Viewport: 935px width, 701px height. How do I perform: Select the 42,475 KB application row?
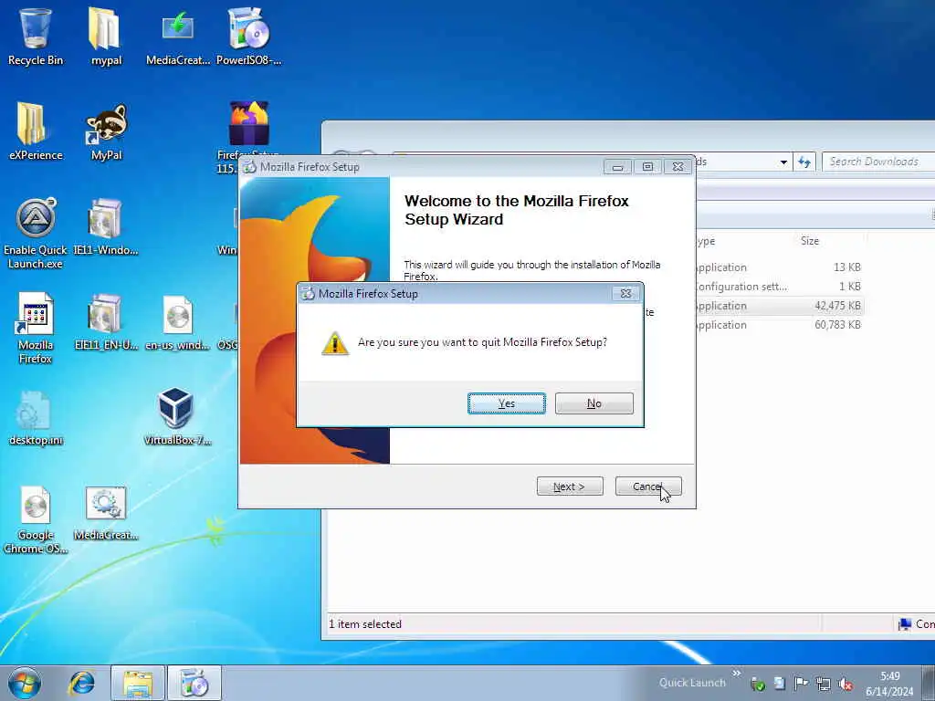point(778,305)
